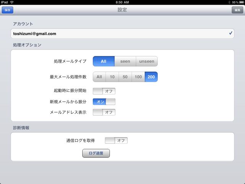Tap the 保存 save button
Image resolution: width=245 pixels, height=184 pixels.
[x=7, y=10]
